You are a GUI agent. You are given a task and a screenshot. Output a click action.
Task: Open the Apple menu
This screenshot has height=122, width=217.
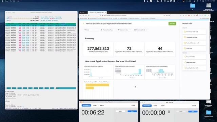click(x=2, y=1)
